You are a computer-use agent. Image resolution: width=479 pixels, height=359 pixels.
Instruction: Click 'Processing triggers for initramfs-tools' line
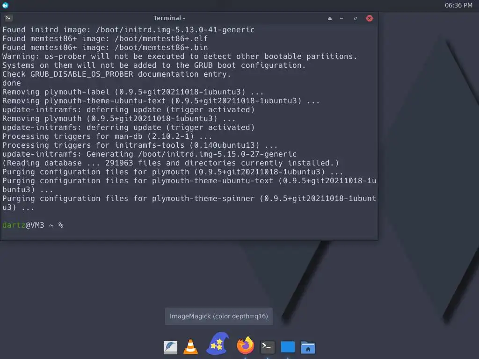tap(140, 145)
